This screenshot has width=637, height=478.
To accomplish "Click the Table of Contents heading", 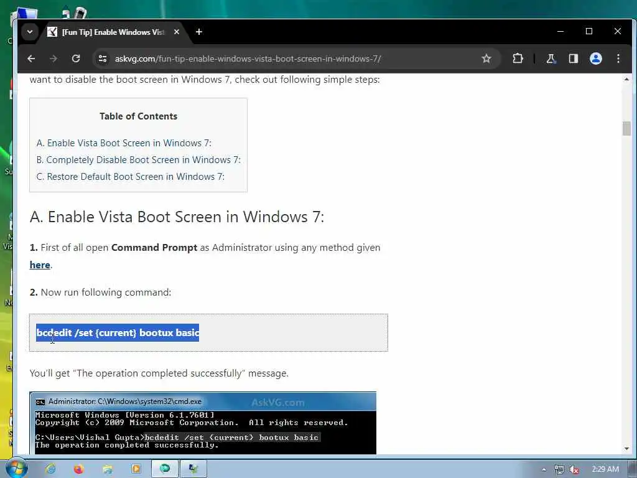I will (139, 116).
